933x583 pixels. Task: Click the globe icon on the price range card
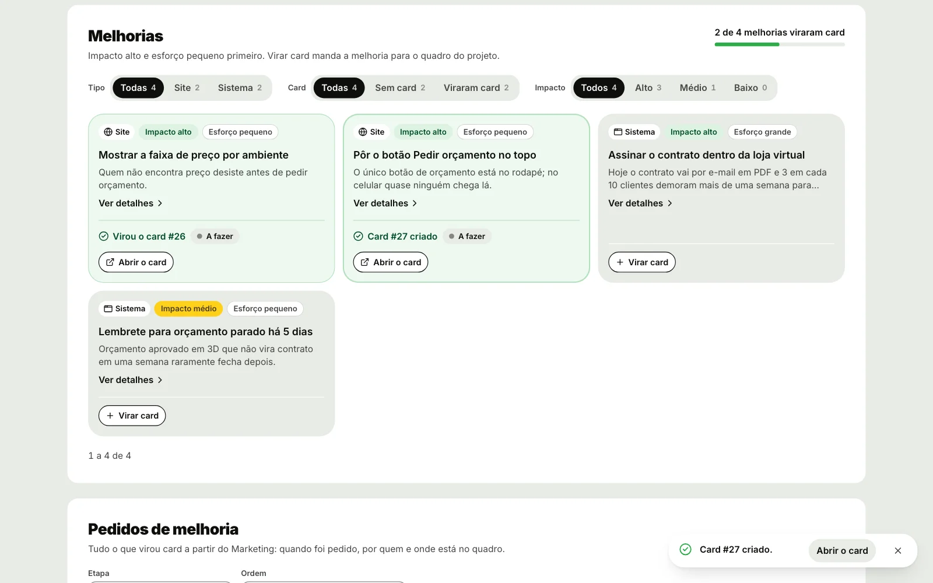pos(108,132)
